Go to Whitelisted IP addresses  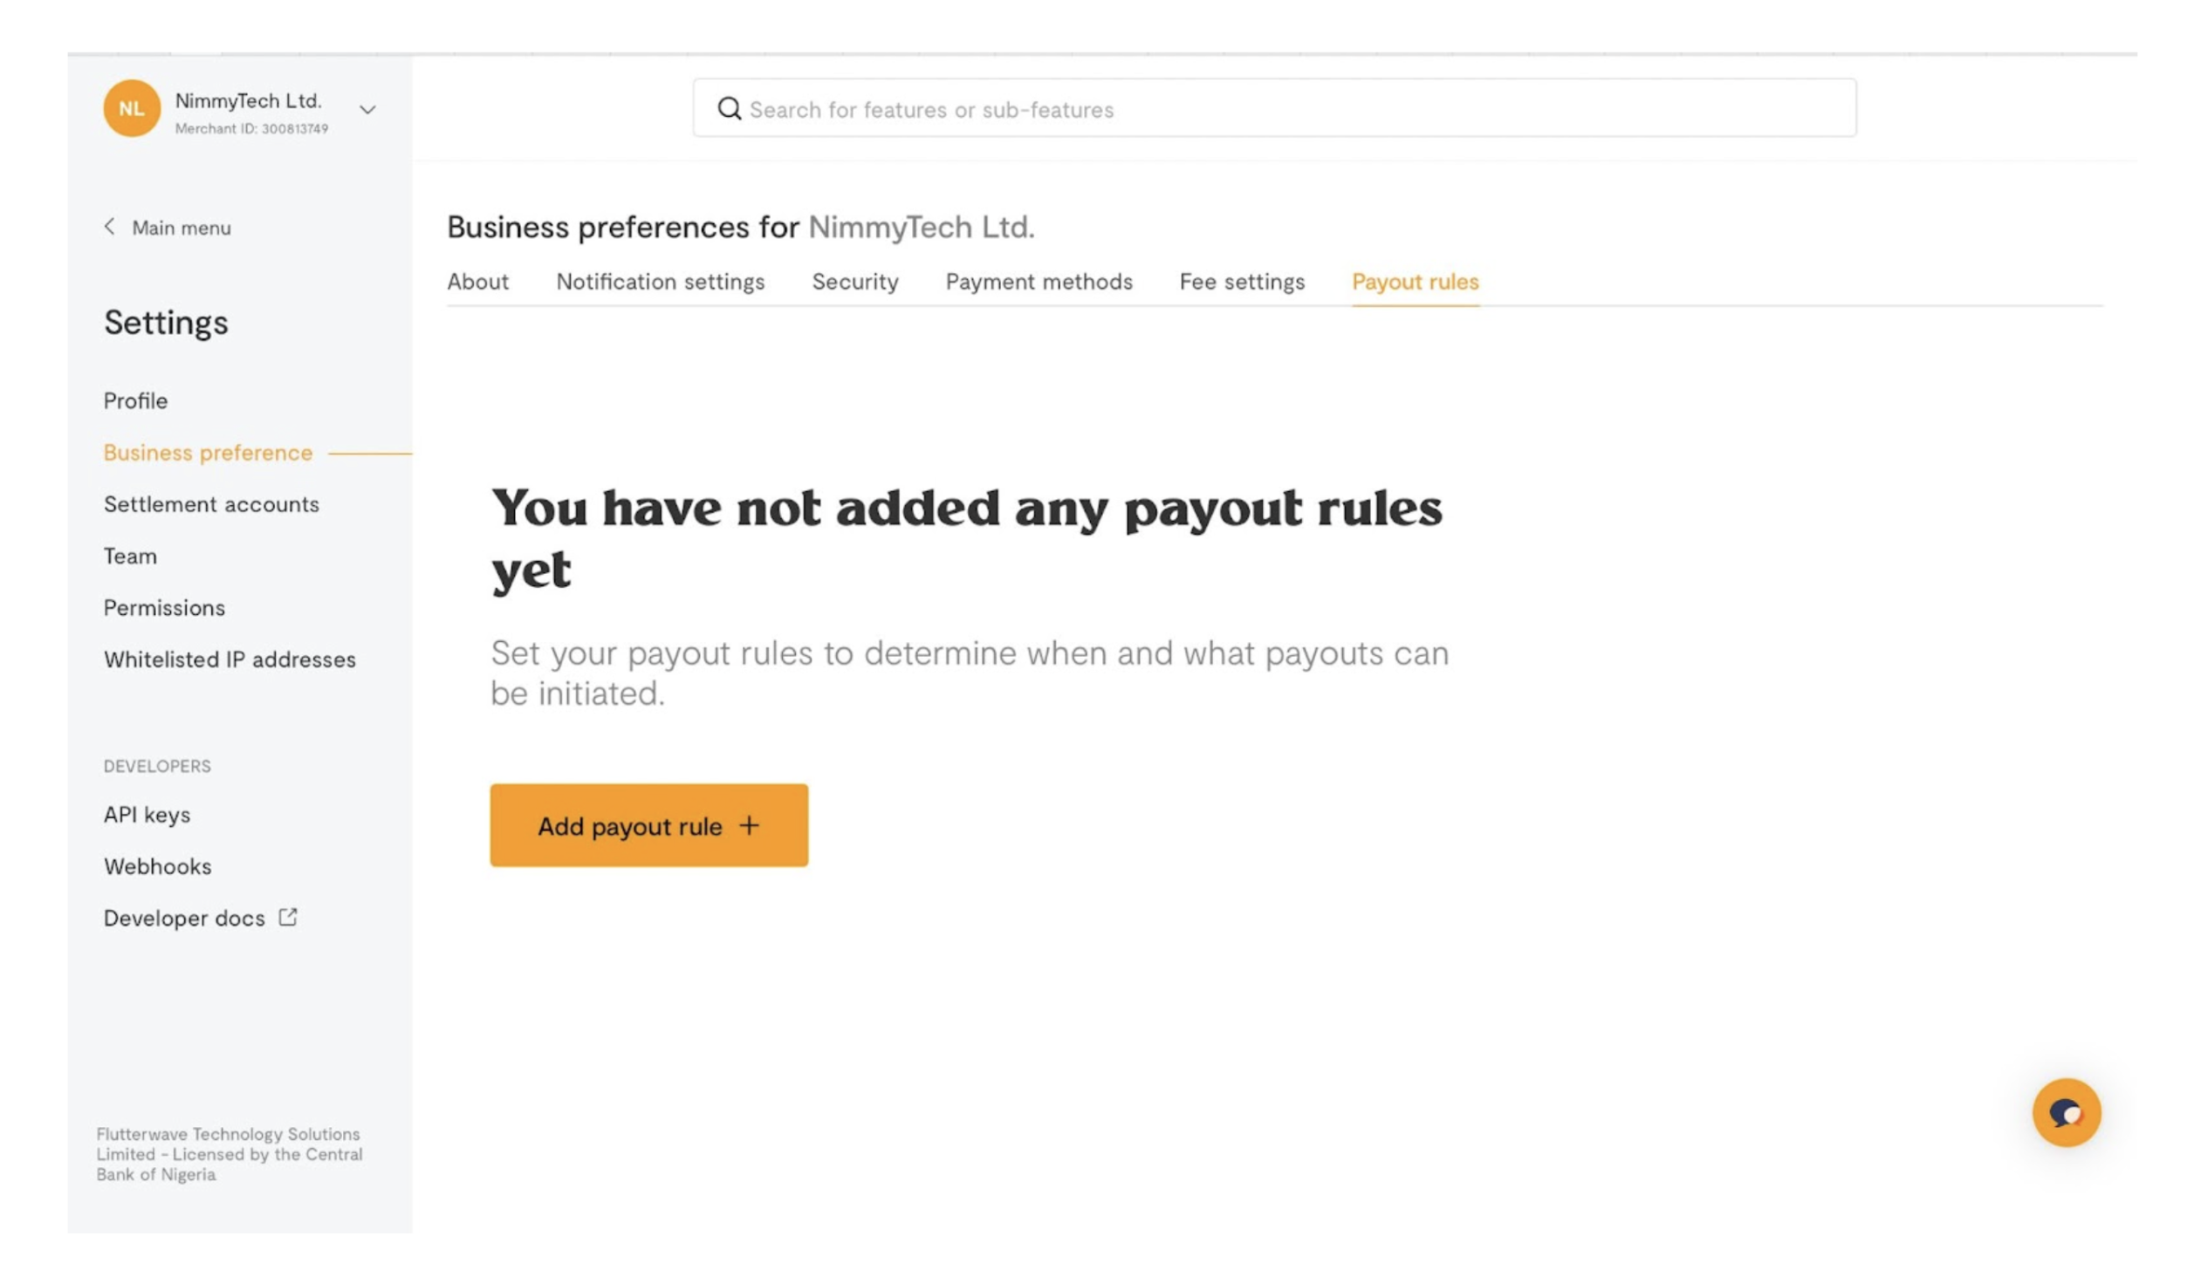[x=230, y=659]
